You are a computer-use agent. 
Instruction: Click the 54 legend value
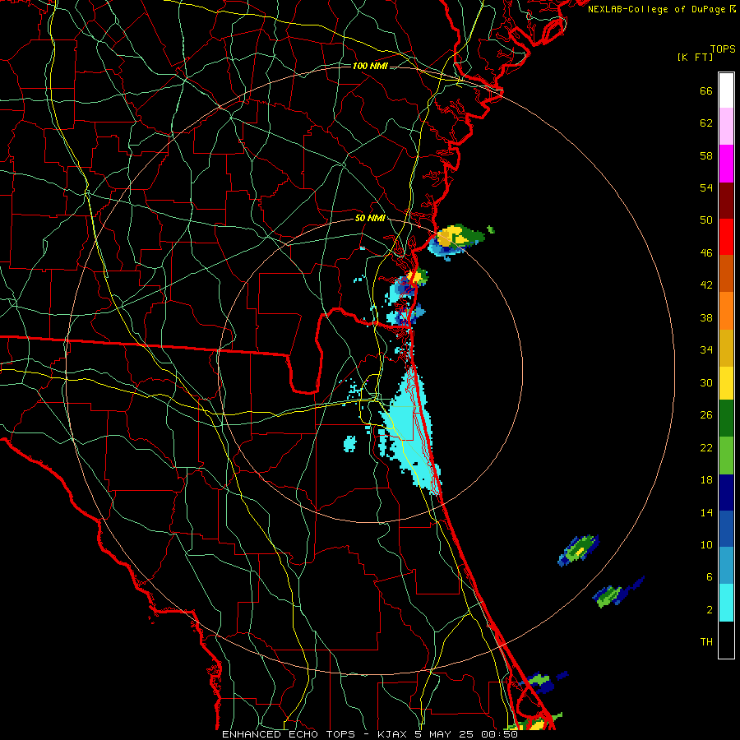click(x=706, y=187)
